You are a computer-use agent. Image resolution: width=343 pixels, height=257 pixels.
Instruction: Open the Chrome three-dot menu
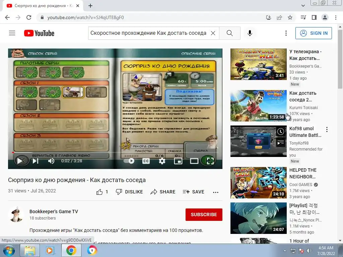click(336, 17)
